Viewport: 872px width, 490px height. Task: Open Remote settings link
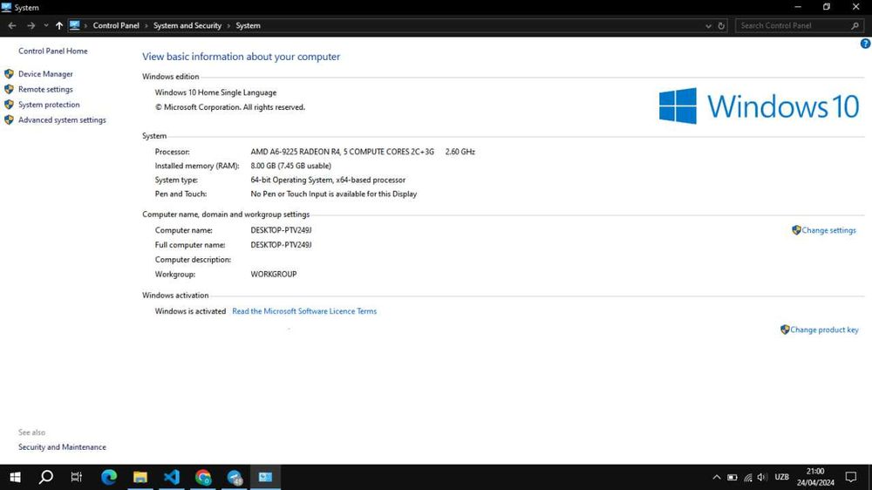point(45,89)
